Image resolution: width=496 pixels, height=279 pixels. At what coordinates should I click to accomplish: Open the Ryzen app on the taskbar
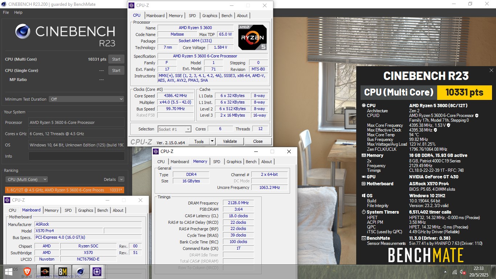[x=45, y=271]
